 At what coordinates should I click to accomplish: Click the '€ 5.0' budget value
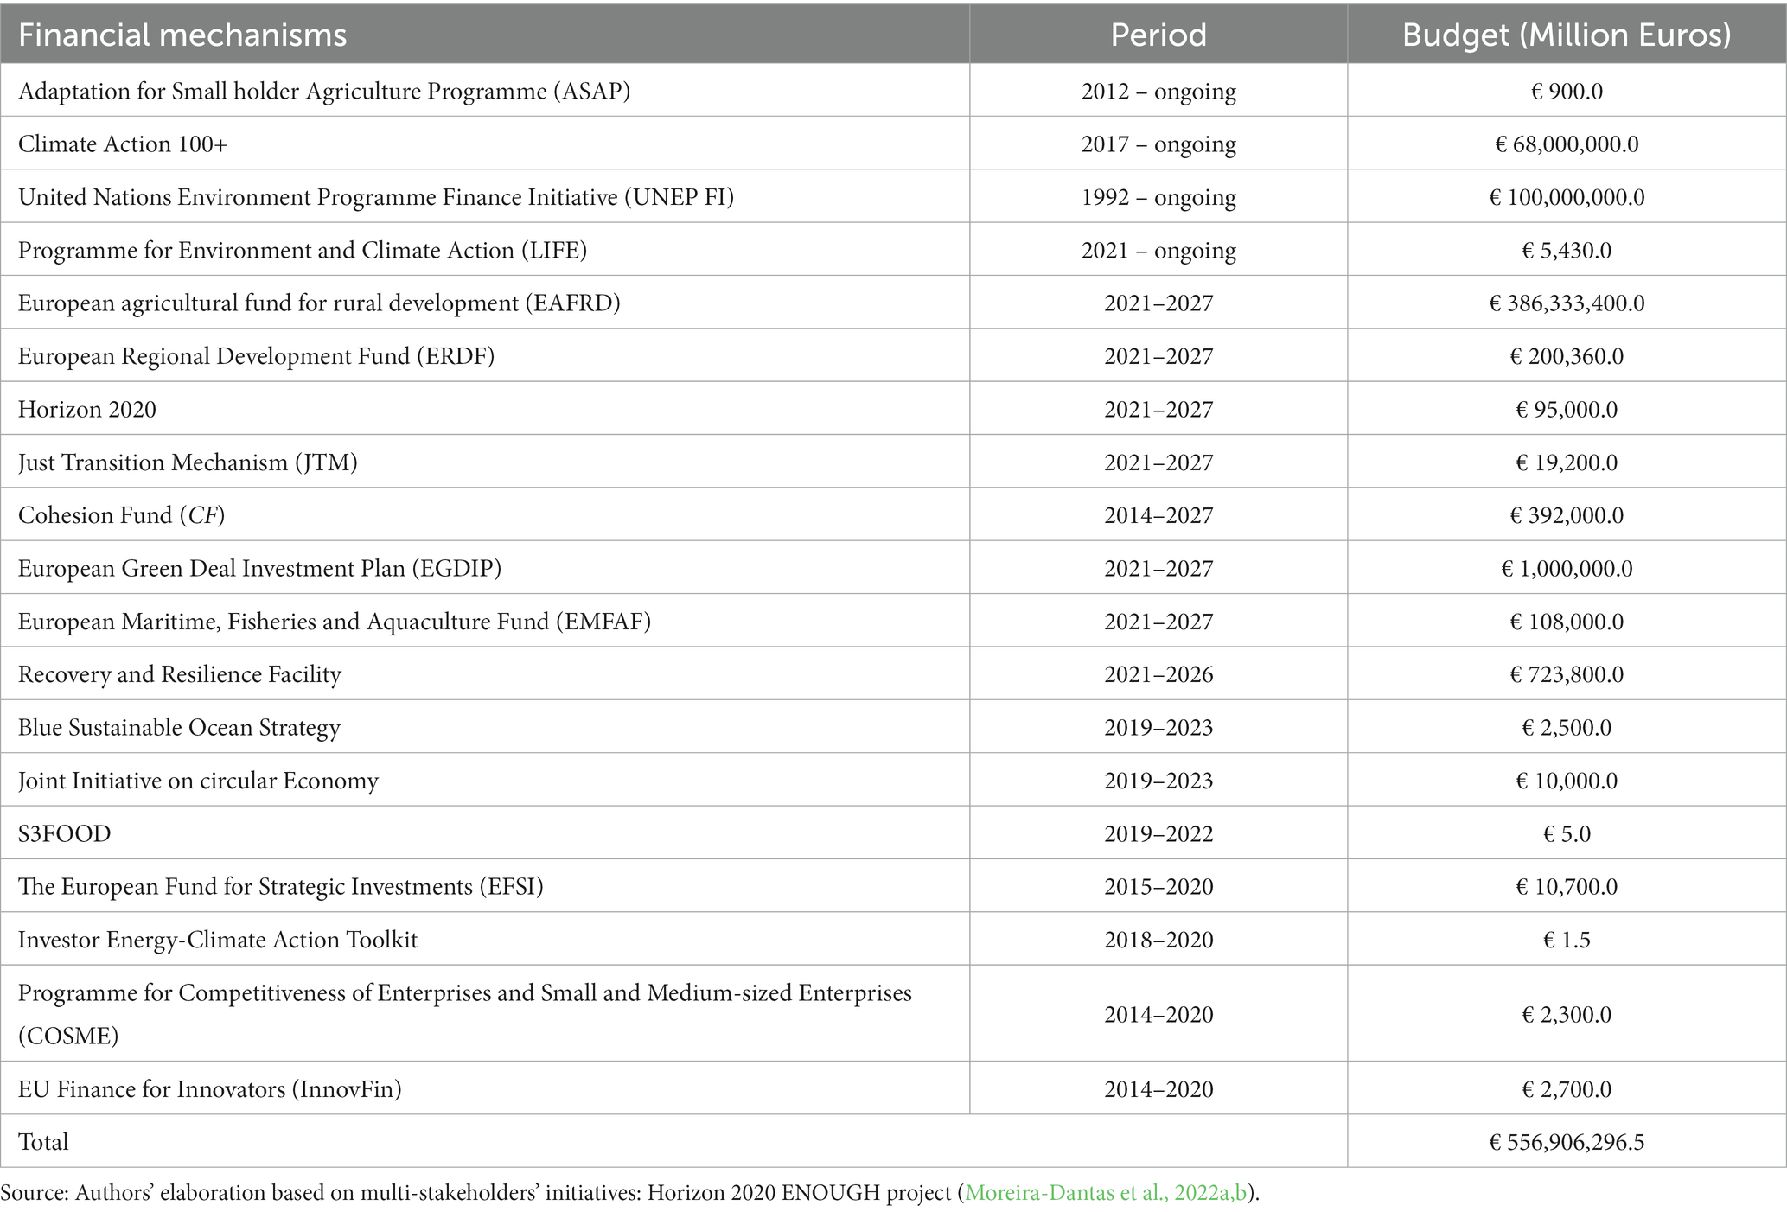point(1567,833)
